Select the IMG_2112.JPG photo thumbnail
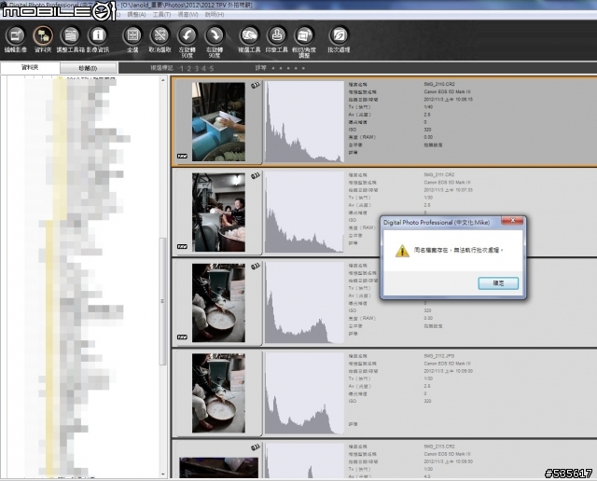The width and height of the screenshot is (597, 481). pos(218,393)
